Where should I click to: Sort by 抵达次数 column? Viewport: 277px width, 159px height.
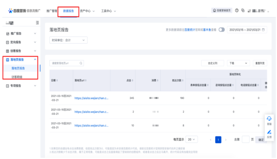(183, 80)
